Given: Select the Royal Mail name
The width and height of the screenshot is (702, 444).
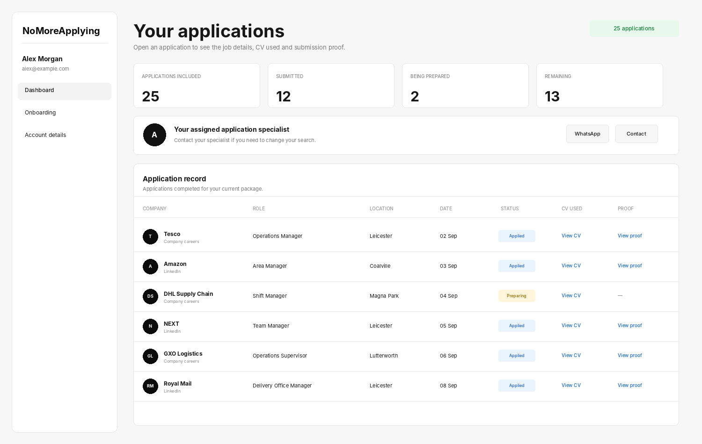Looking at the screenshot, I should tap(177, 384).
